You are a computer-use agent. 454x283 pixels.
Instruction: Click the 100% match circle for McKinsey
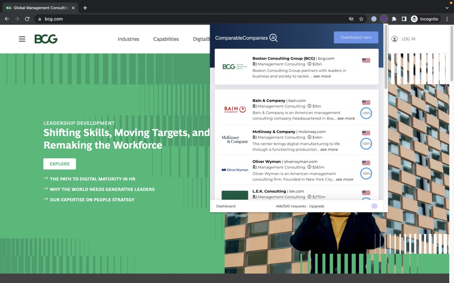366,144
